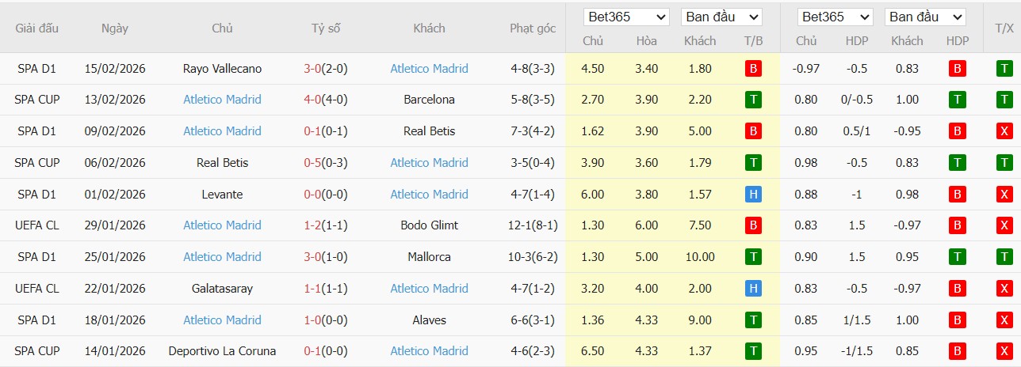Click the Phạt góc column header
1021x367 pixels.
[533, 28]
